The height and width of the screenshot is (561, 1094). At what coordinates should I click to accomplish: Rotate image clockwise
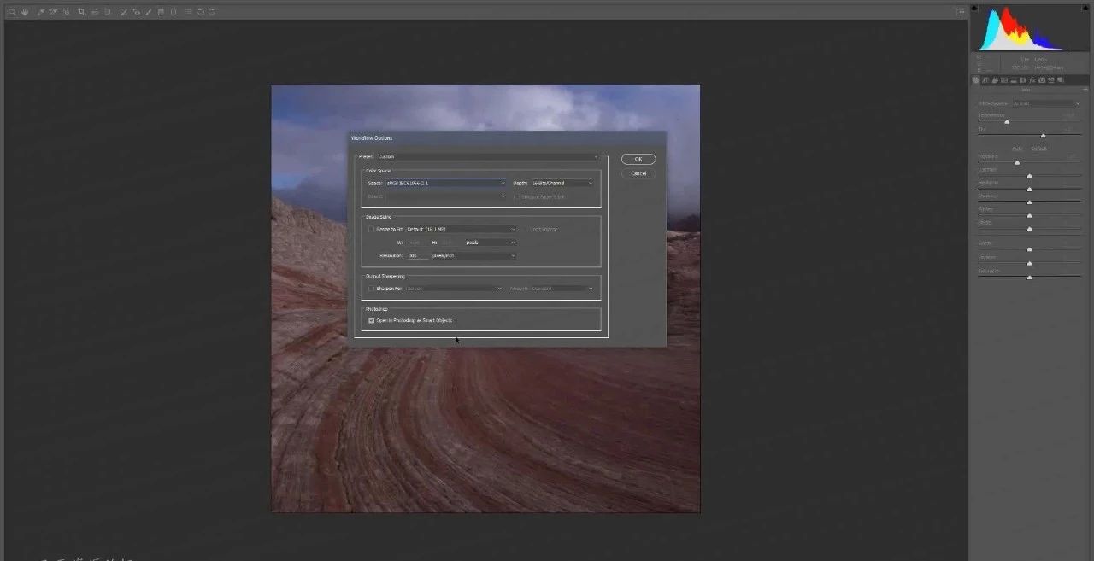[x=212, y=12]
